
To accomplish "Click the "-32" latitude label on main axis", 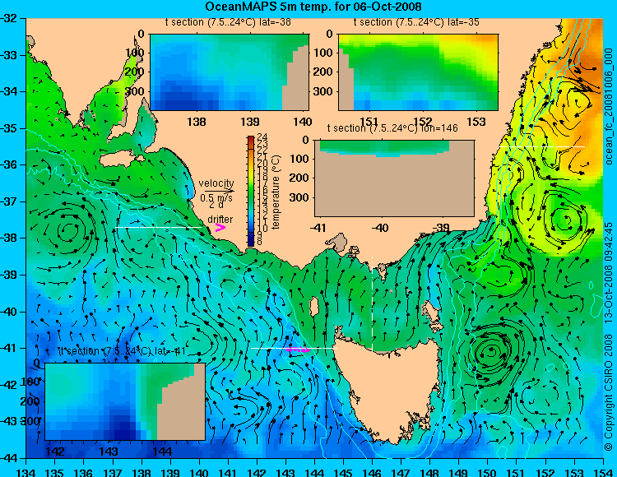I will tap(9, 18).
